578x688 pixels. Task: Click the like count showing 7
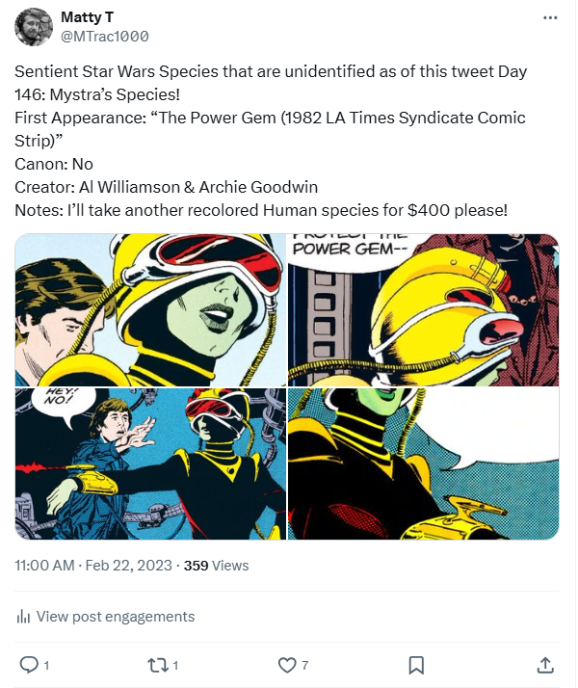[304, 665]
